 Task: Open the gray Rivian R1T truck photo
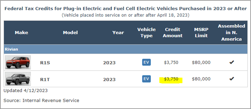18,79
